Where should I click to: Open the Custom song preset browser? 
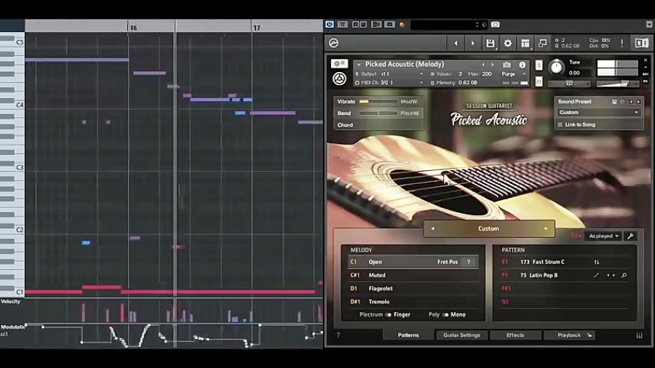(x=489, y=228)
